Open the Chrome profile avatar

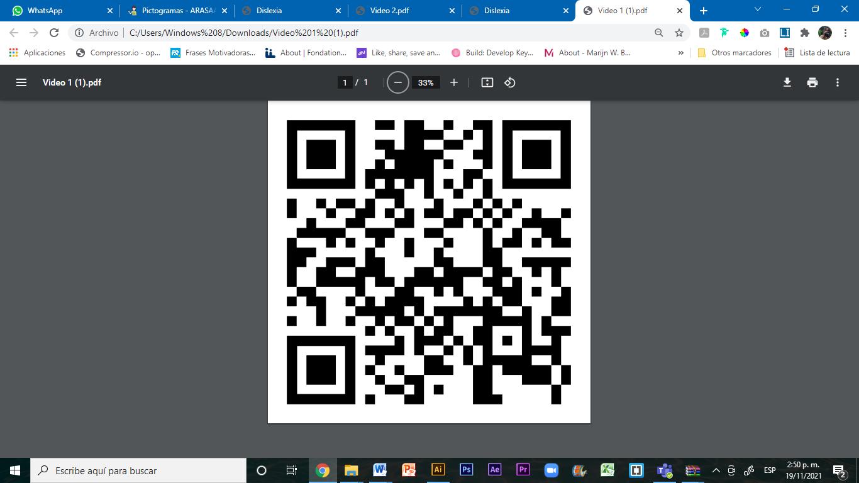[825, 33]
